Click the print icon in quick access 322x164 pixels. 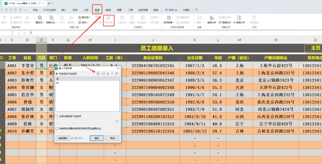point(6,10)
